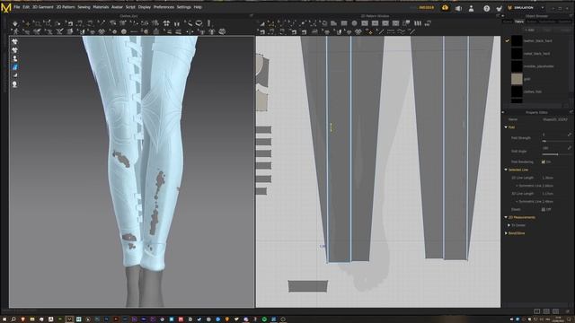Click the Fold Strength slider
This screenshot has height=323, width=575.
(x=557, y=141)
